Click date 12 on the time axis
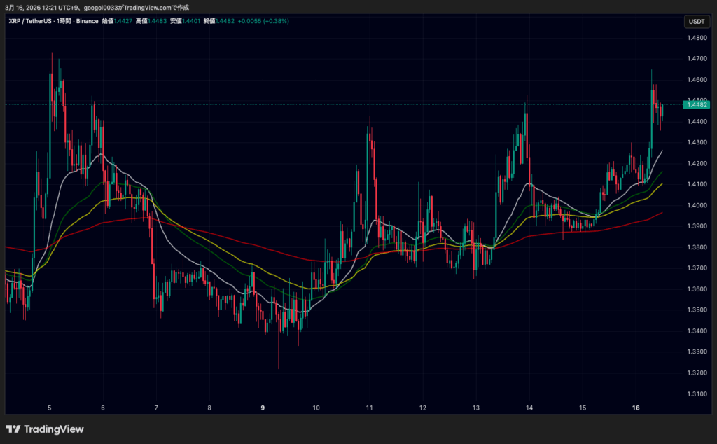717x444 pixels. (422, 407)
